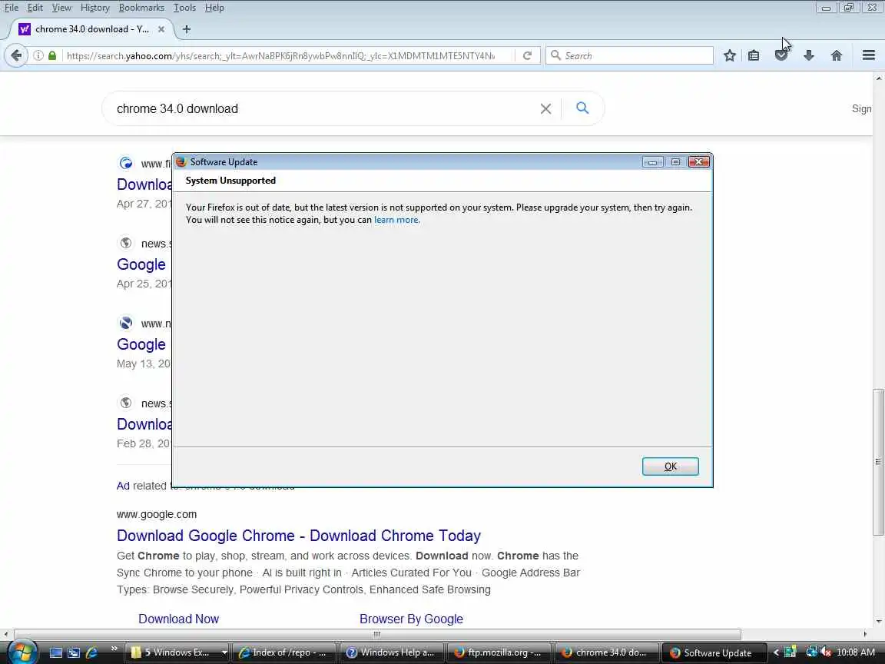
Task: View the secure connection padlock icon
Action: 52,55
